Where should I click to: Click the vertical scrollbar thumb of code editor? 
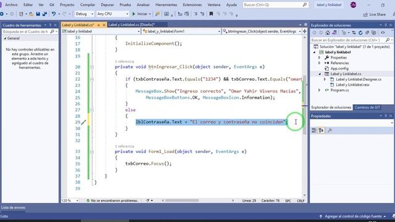(x=304, y=104)
